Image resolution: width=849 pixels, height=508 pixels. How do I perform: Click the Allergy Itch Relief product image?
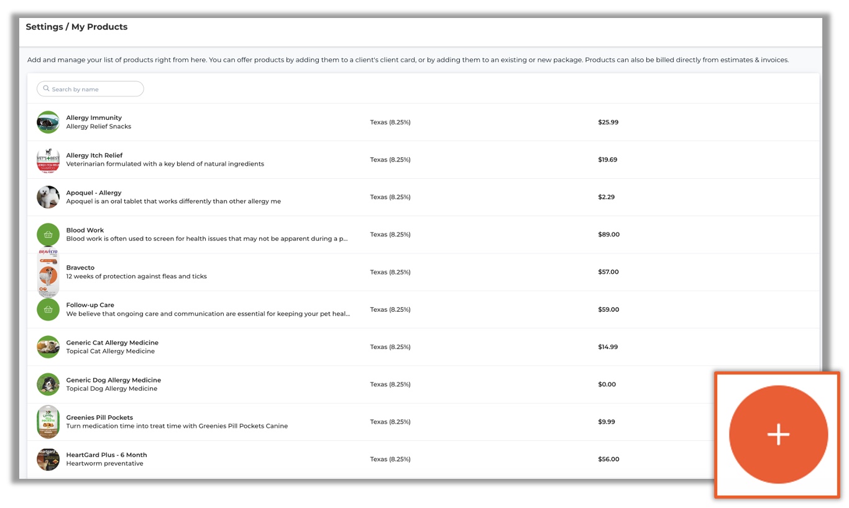(48, 160)
